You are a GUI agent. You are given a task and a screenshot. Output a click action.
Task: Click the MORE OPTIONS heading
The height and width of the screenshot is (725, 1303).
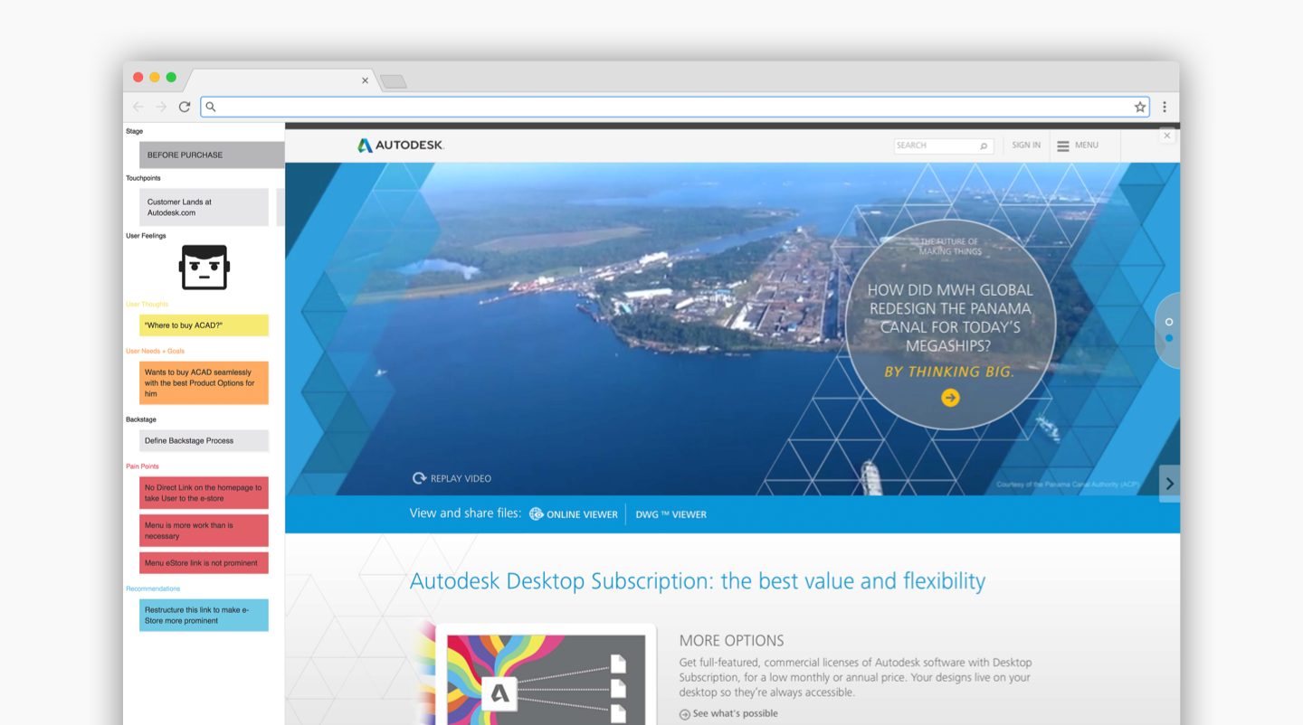click(x=731, y=640)
